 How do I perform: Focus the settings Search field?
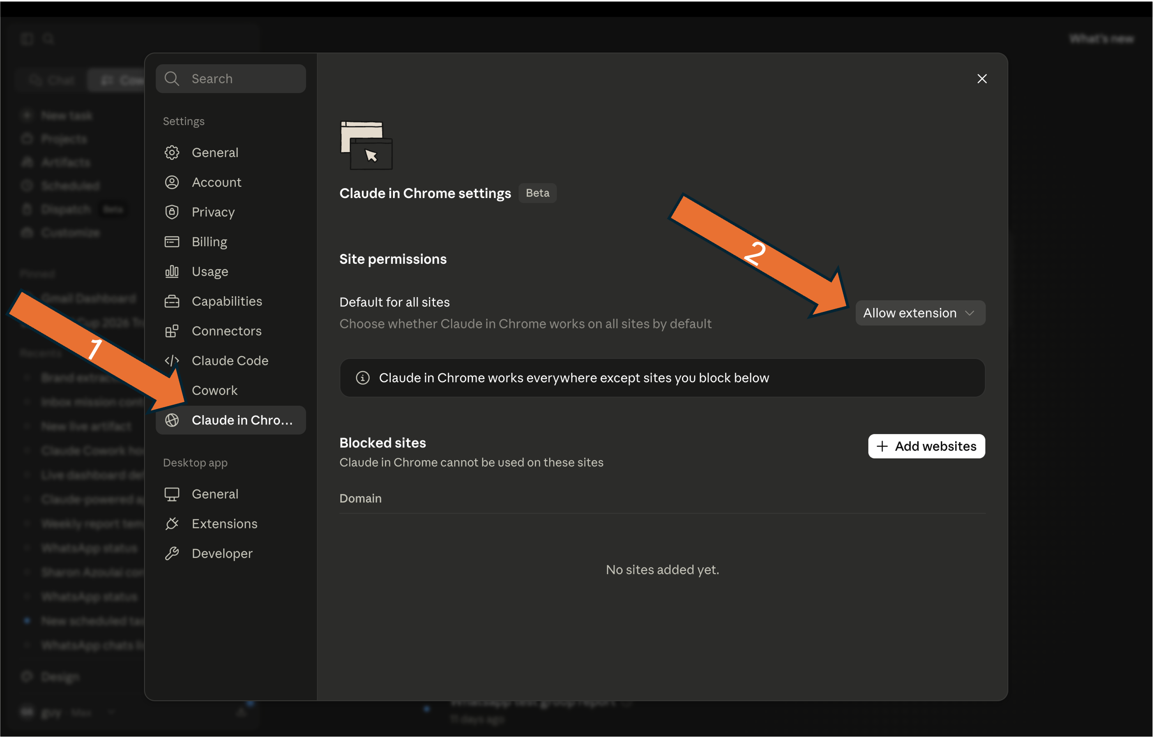(230, 78)
